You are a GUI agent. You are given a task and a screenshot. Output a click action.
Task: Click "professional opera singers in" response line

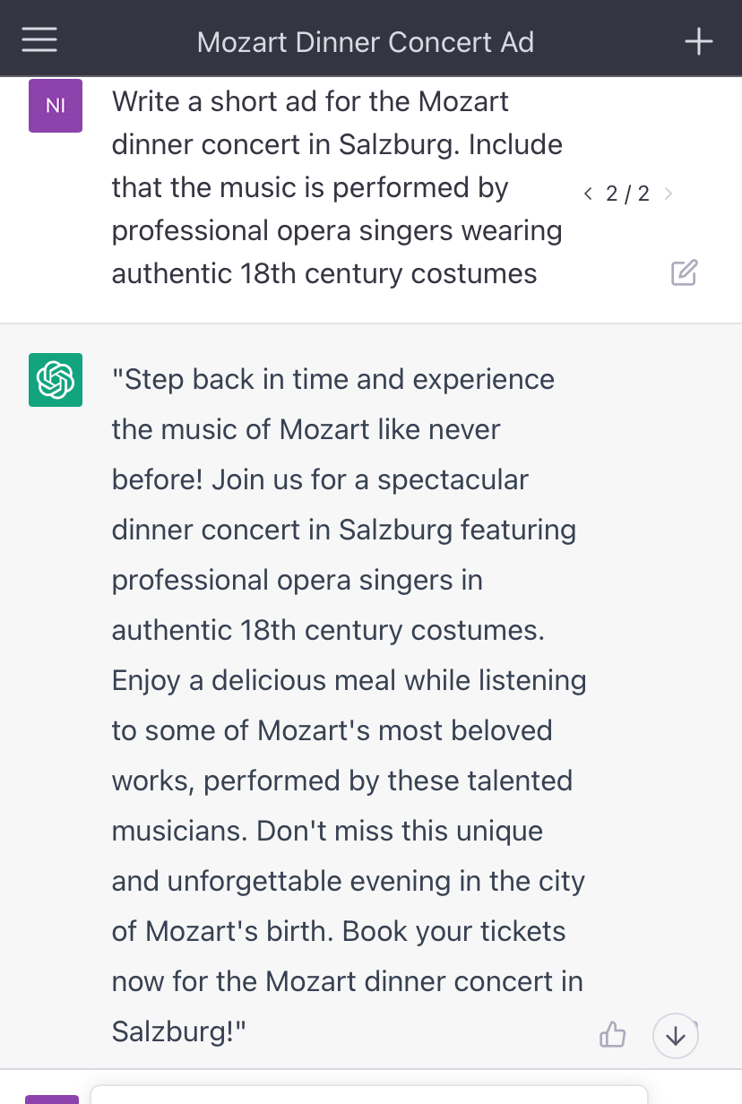297,580
